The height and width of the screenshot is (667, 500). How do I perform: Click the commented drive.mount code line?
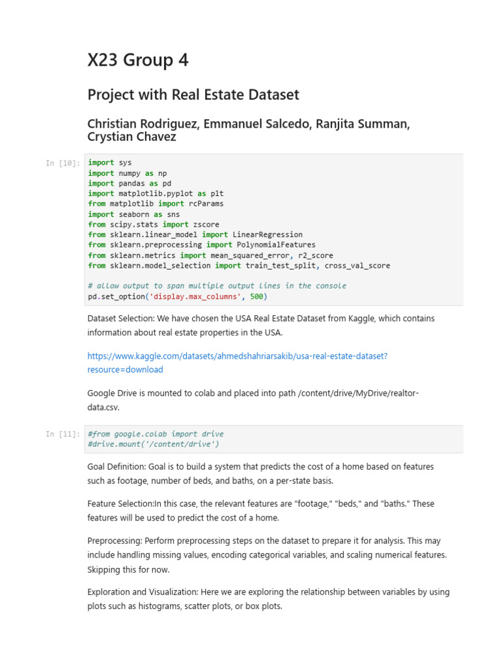tap(154, 444)
